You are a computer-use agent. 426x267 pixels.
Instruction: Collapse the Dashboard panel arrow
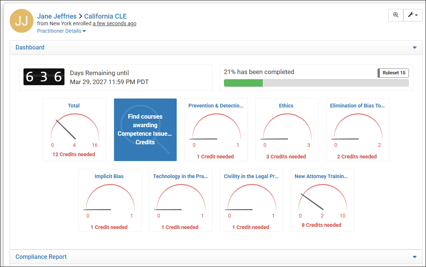tap(414, 48)
